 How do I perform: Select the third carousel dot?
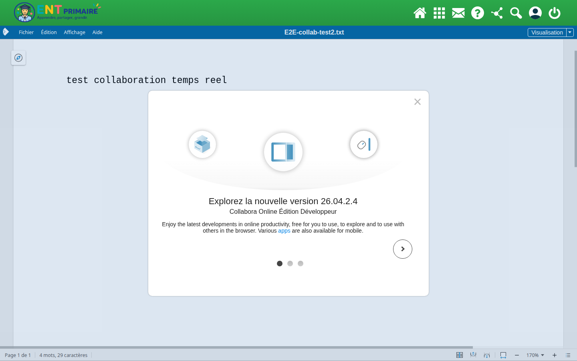click(x=301, y=264)
